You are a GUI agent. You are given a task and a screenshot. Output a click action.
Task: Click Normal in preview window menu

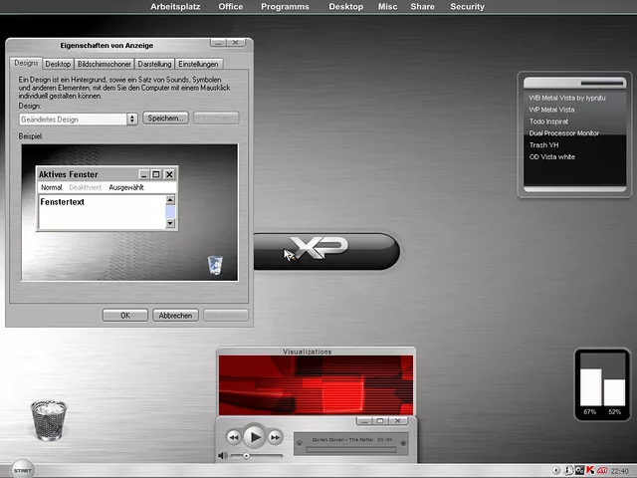click(x=51, y=187)
